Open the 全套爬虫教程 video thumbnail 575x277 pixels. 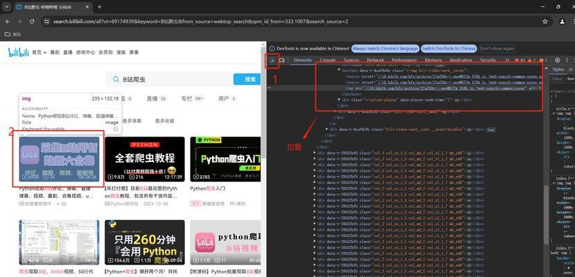(x=145, y=159)
